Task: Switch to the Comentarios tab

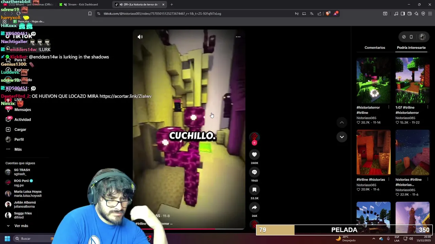Action: click(x=375, y=47)
